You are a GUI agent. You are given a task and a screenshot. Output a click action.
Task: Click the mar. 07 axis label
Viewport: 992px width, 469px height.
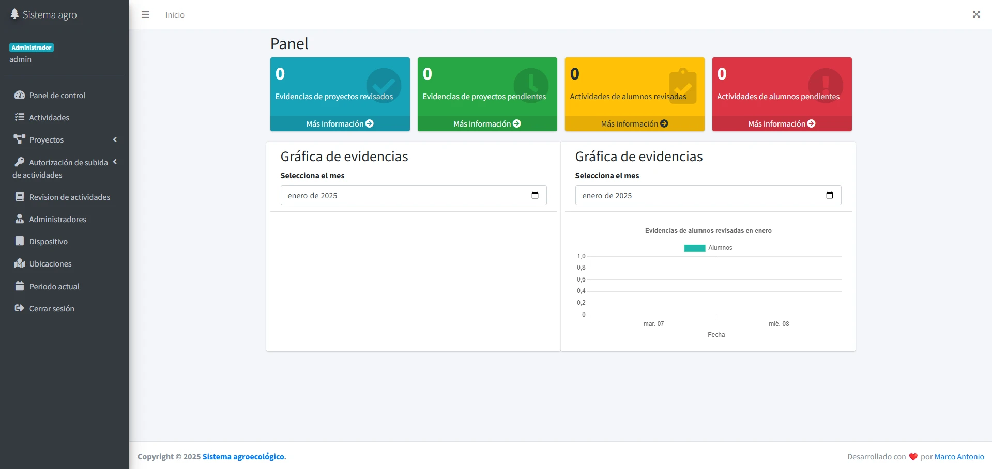click(x=653, y=324)
